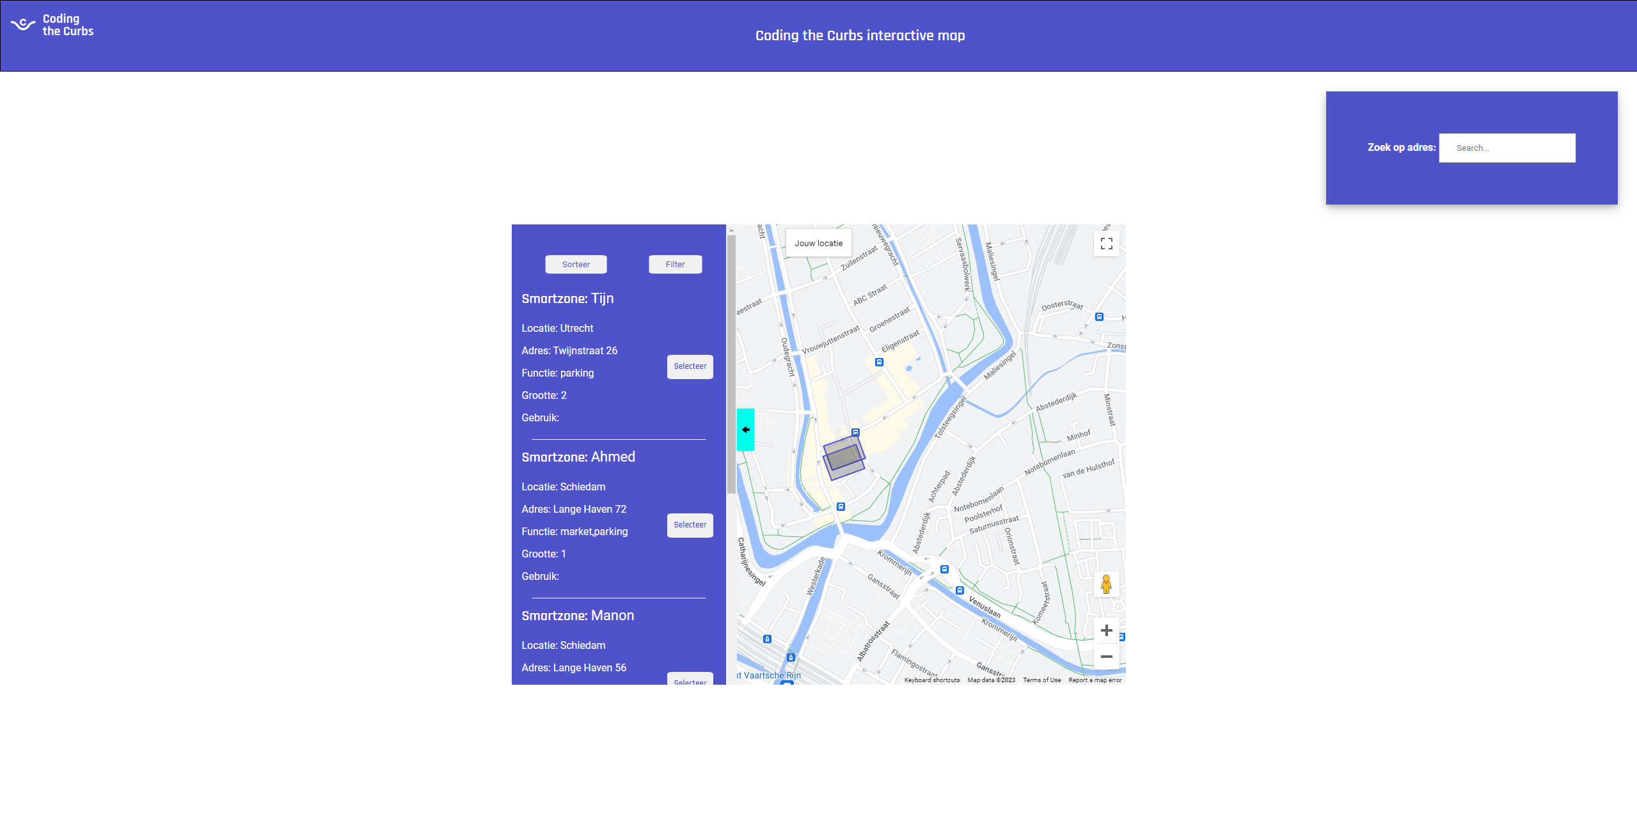Zoom out on the map
1637x826 pixels.
tap(1106, 657)
